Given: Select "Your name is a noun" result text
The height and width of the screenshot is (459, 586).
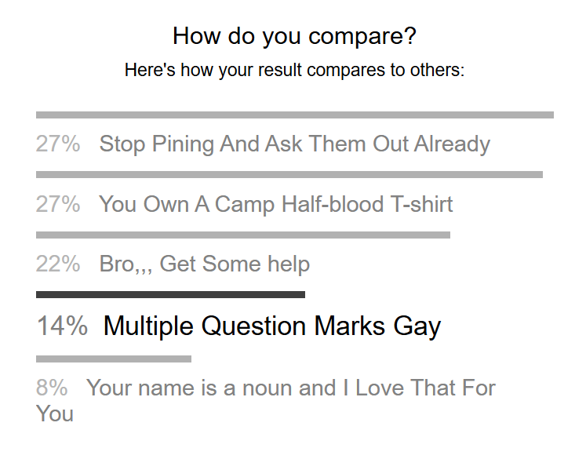Looking at the screenshot, I should click(x=290, y=388).
